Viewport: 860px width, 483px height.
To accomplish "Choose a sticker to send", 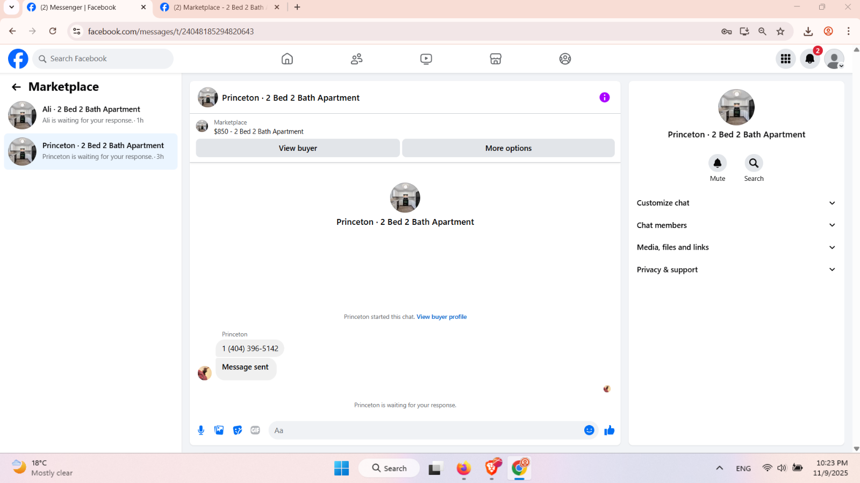I will 238,430.
